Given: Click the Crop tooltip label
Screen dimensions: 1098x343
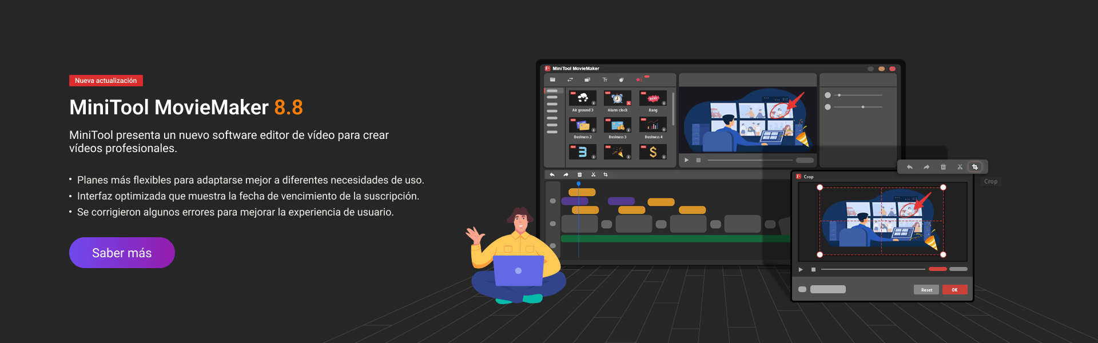Looking at the screenshot, I should [990, 181].
